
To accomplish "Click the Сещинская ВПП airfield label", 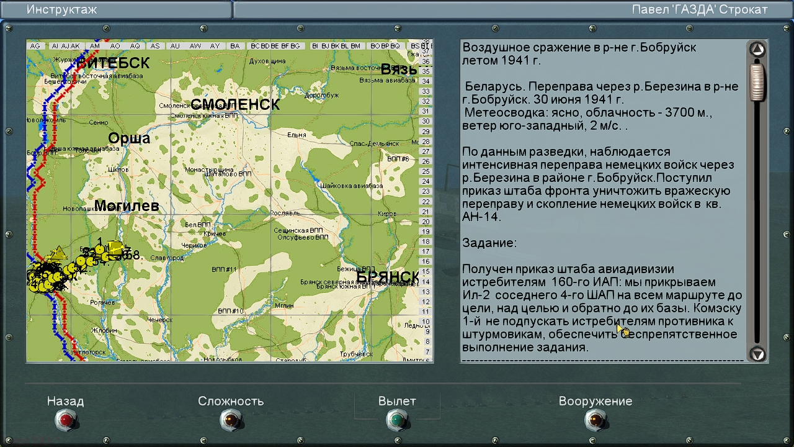I will (300, 230).
